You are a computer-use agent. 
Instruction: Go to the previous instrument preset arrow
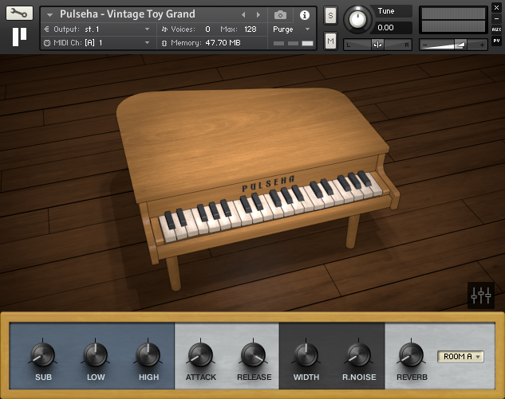tap(243, 15)
